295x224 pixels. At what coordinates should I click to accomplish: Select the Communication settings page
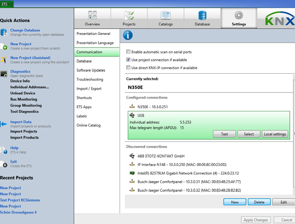click(97, 52)
